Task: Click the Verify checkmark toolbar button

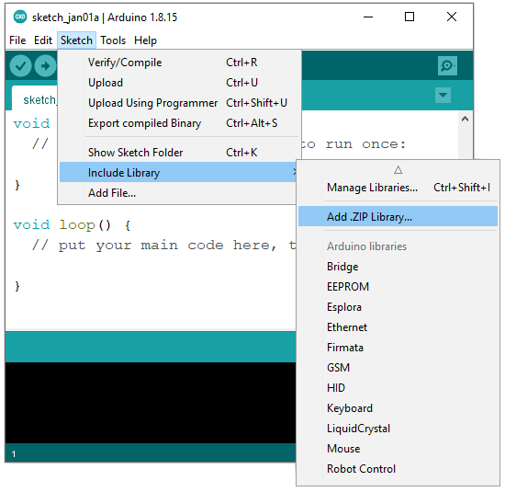Action: 20,66
